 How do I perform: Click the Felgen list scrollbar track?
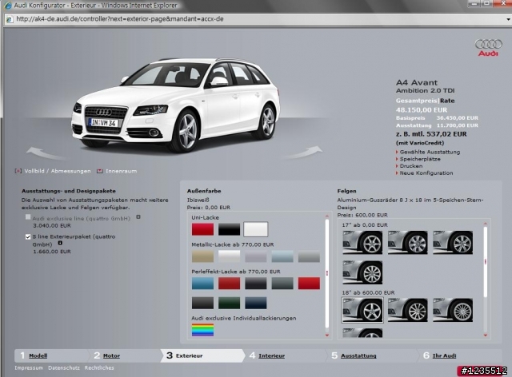[x=486, y=280]
